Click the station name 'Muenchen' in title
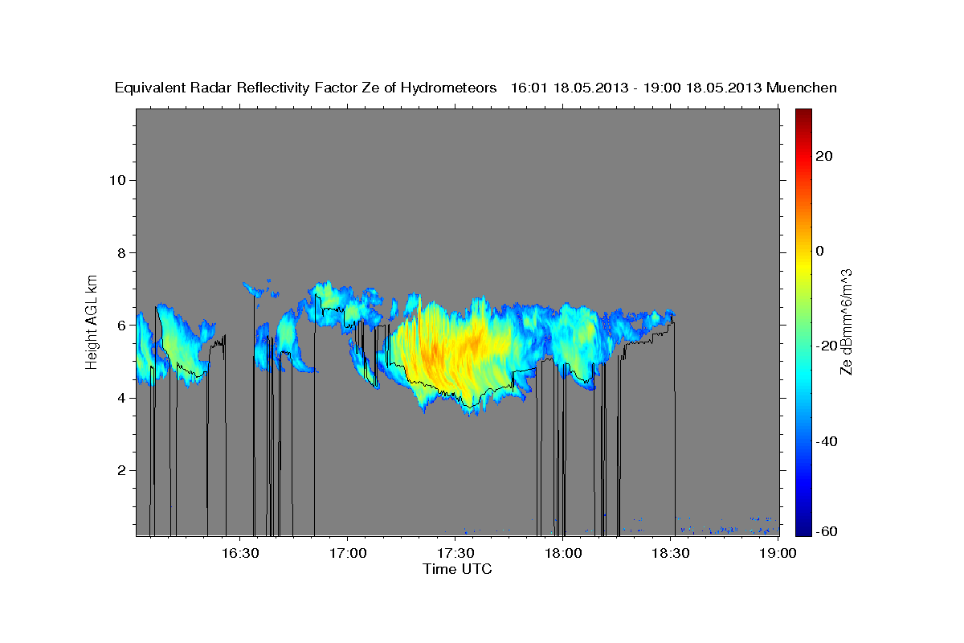 point(803,88)
